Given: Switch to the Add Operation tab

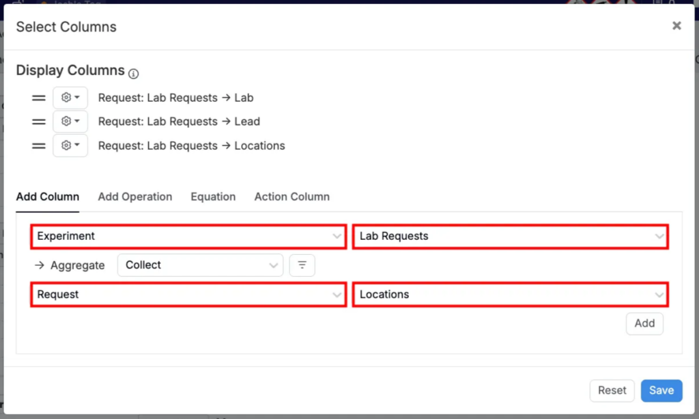Looking at the screenshot, I should (135, 197).
